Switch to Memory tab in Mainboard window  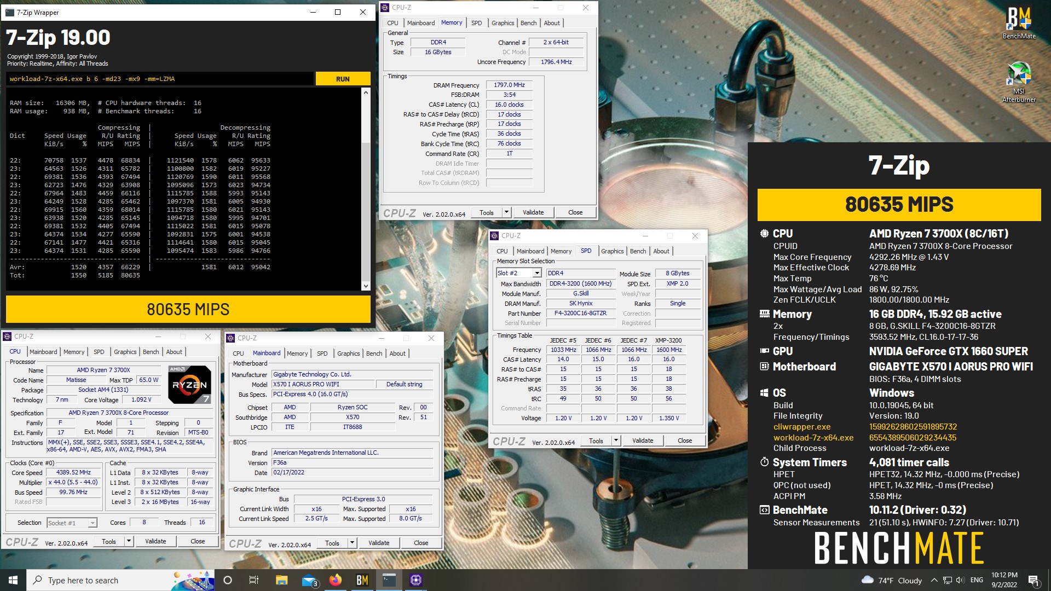(x=297, y=354)
